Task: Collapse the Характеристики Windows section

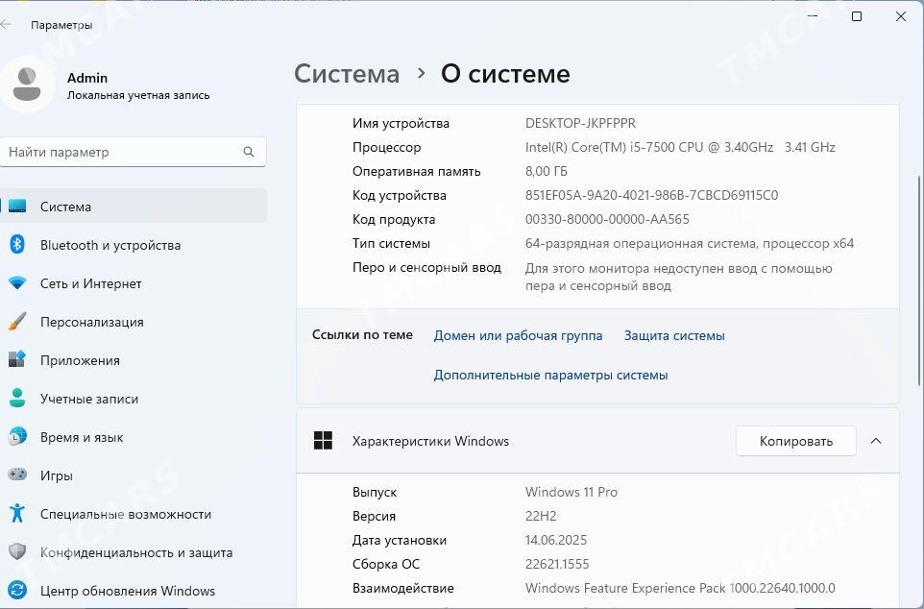Action: click(x=876, y=441)
